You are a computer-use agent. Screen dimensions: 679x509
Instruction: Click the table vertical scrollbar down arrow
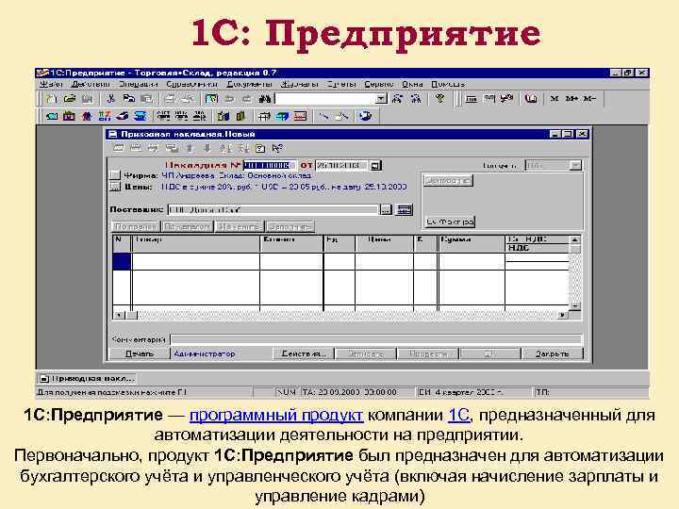point(574,306)
